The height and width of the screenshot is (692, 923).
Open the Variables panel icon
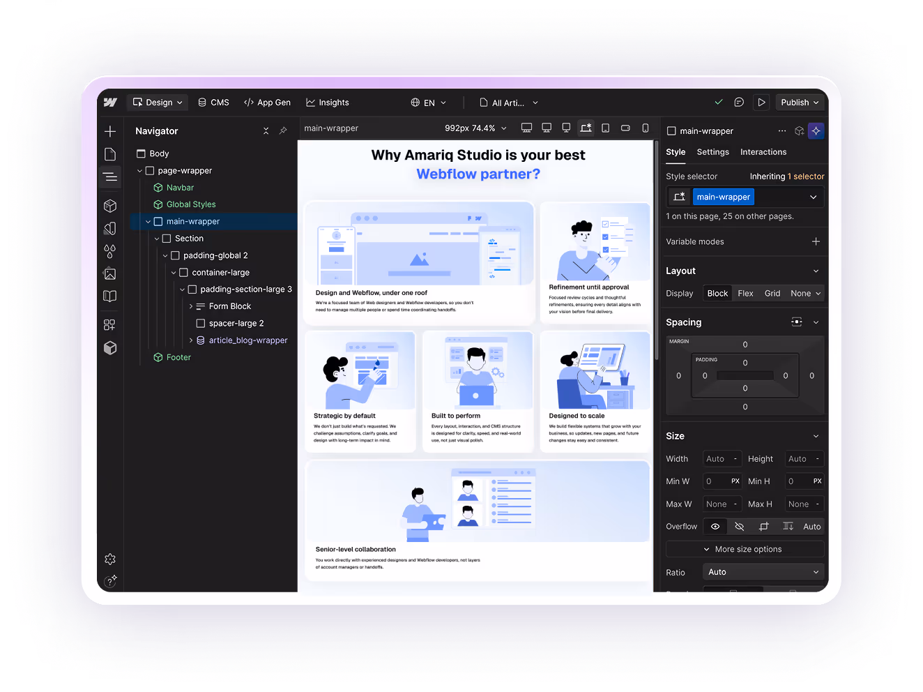110,228
